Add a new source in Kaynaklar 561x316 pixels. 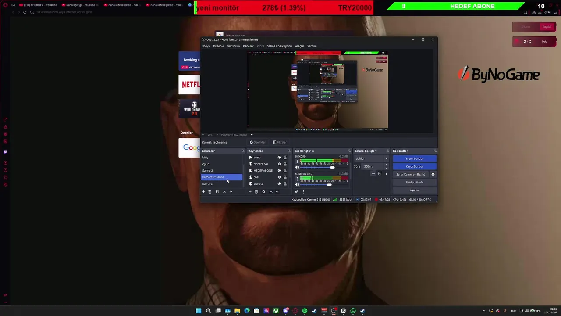pyautogui.click(x=250, y=192)
